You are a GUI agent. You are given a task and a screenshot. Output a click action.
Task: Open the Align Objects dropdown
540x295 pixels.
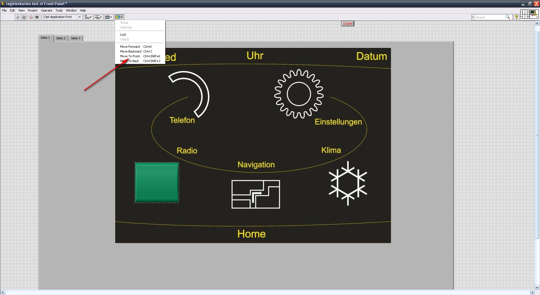coord(88,17)
